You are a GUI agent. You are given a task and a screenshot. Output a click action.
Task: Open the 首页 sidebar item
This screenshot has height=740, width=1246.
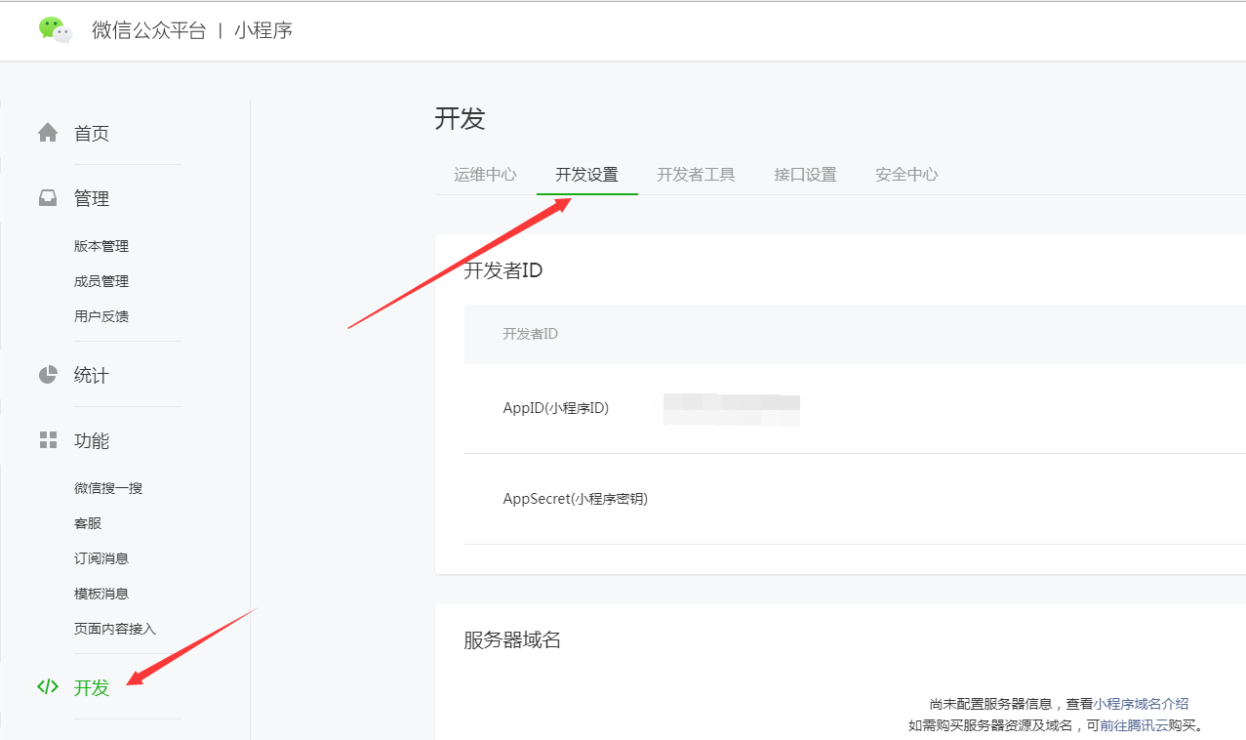pyautogui.click(x=92, y=134)
